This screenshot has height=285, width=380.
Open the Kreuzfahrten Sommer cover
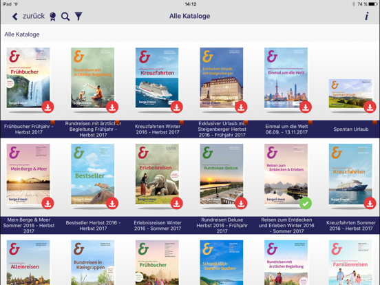[350, 174]
